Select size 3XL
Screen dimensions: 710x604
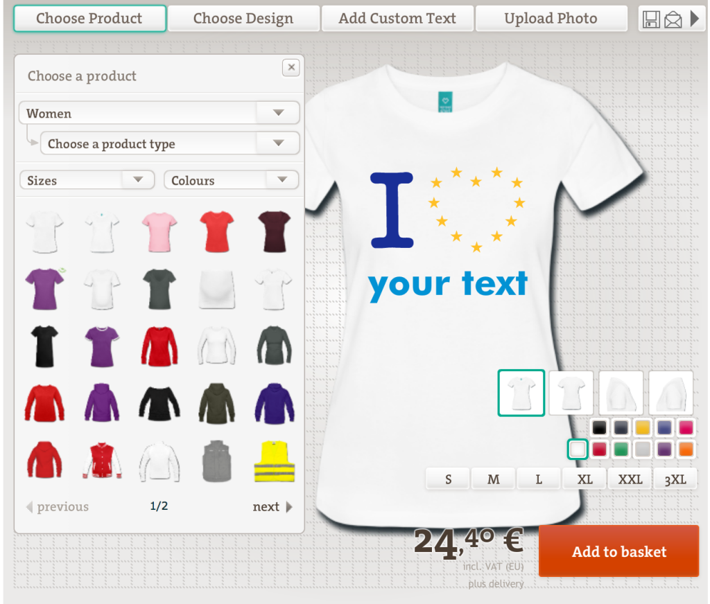[x=675, y=479]
